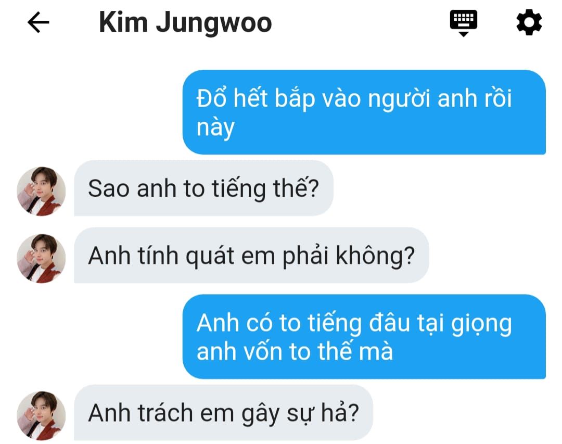Screen dimensions: 562x444
Task: Open chat settings with the gear icon
Action: pos(529,22)
